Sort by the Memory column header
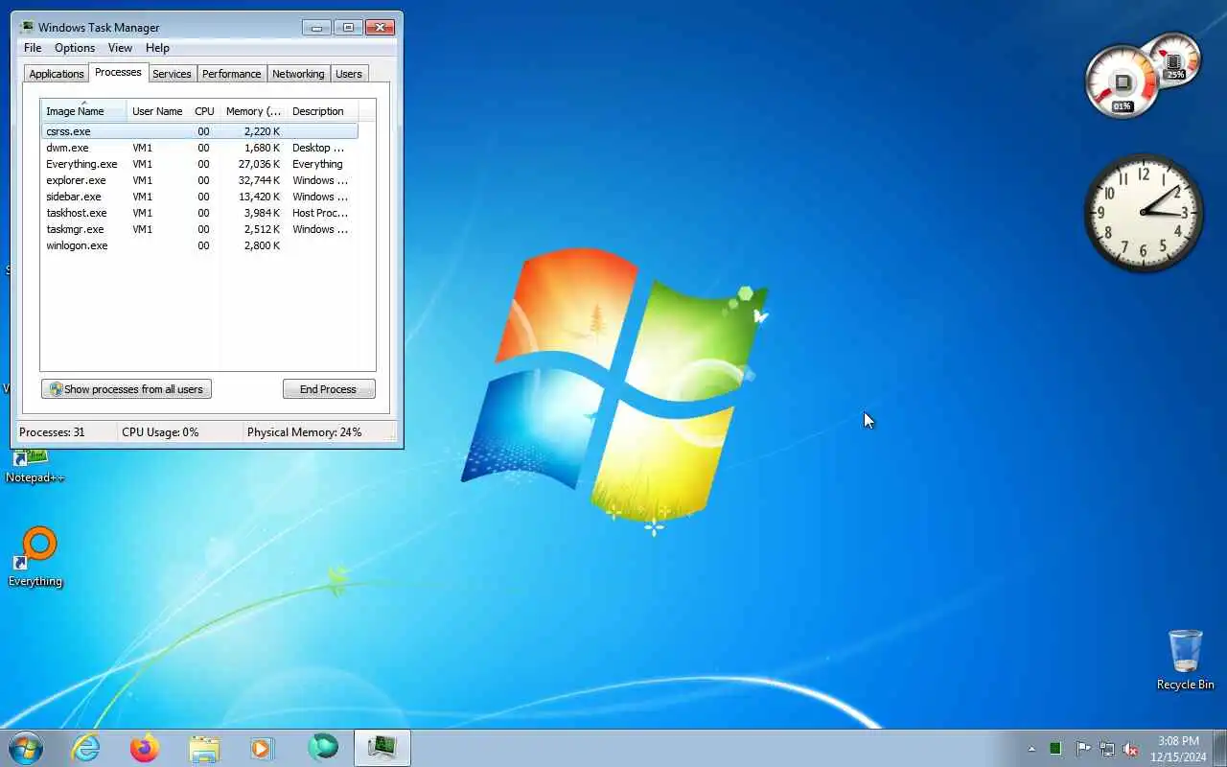This screenshot has height=767, width=1227. click(x=253, y=111)
